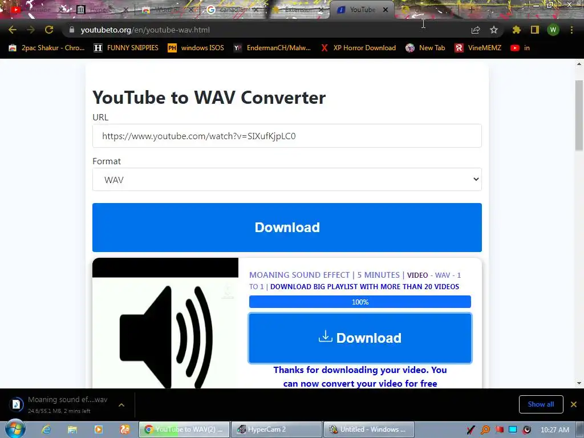The width and height of the screenshot is (584, 438).
Task: Open the New Tab bookmark
Action: coord(425,48)
